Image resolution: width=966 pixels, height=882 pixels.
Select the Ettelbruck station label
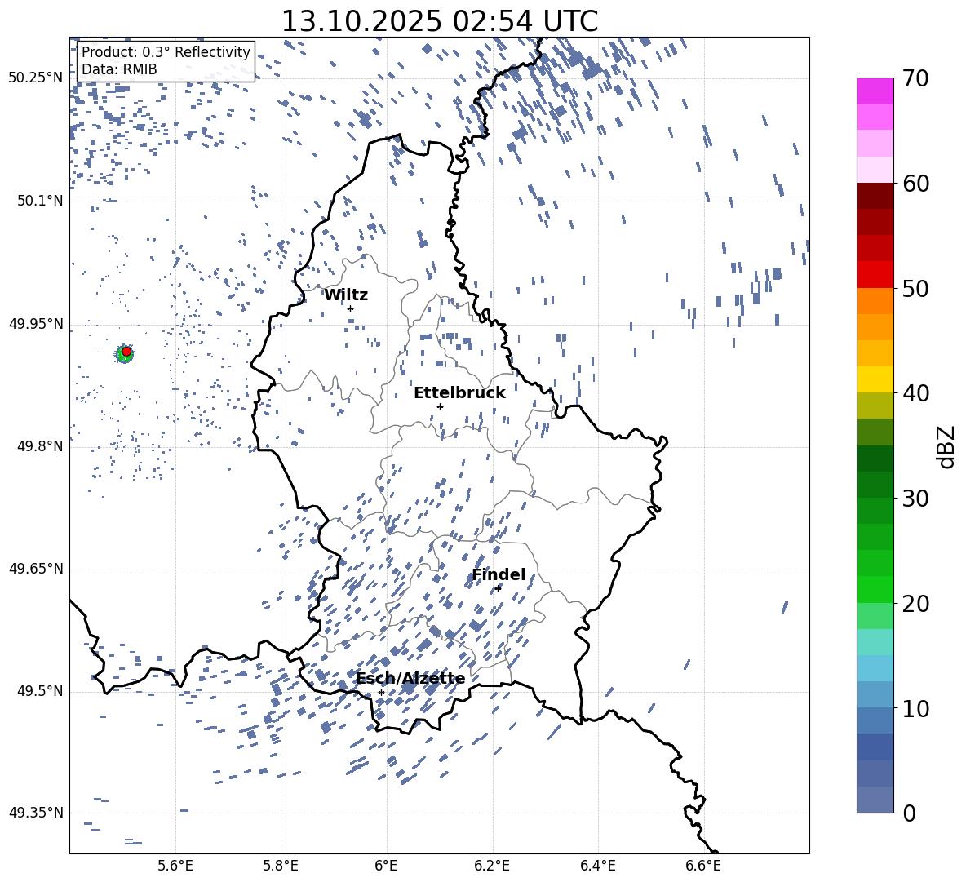[459, 393]
